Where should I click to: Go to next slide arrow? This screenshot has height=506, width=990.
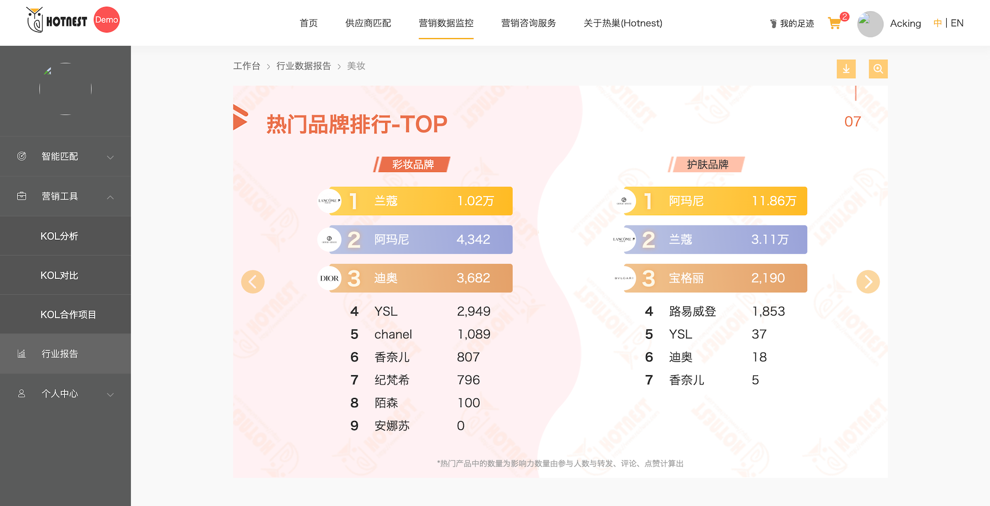tap(868, 282)
